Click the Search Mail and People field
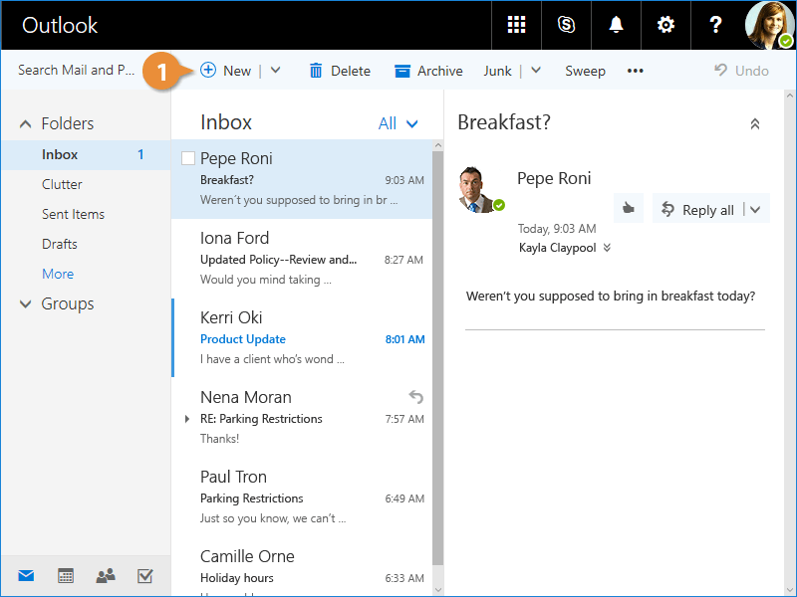 click(76, 71)
